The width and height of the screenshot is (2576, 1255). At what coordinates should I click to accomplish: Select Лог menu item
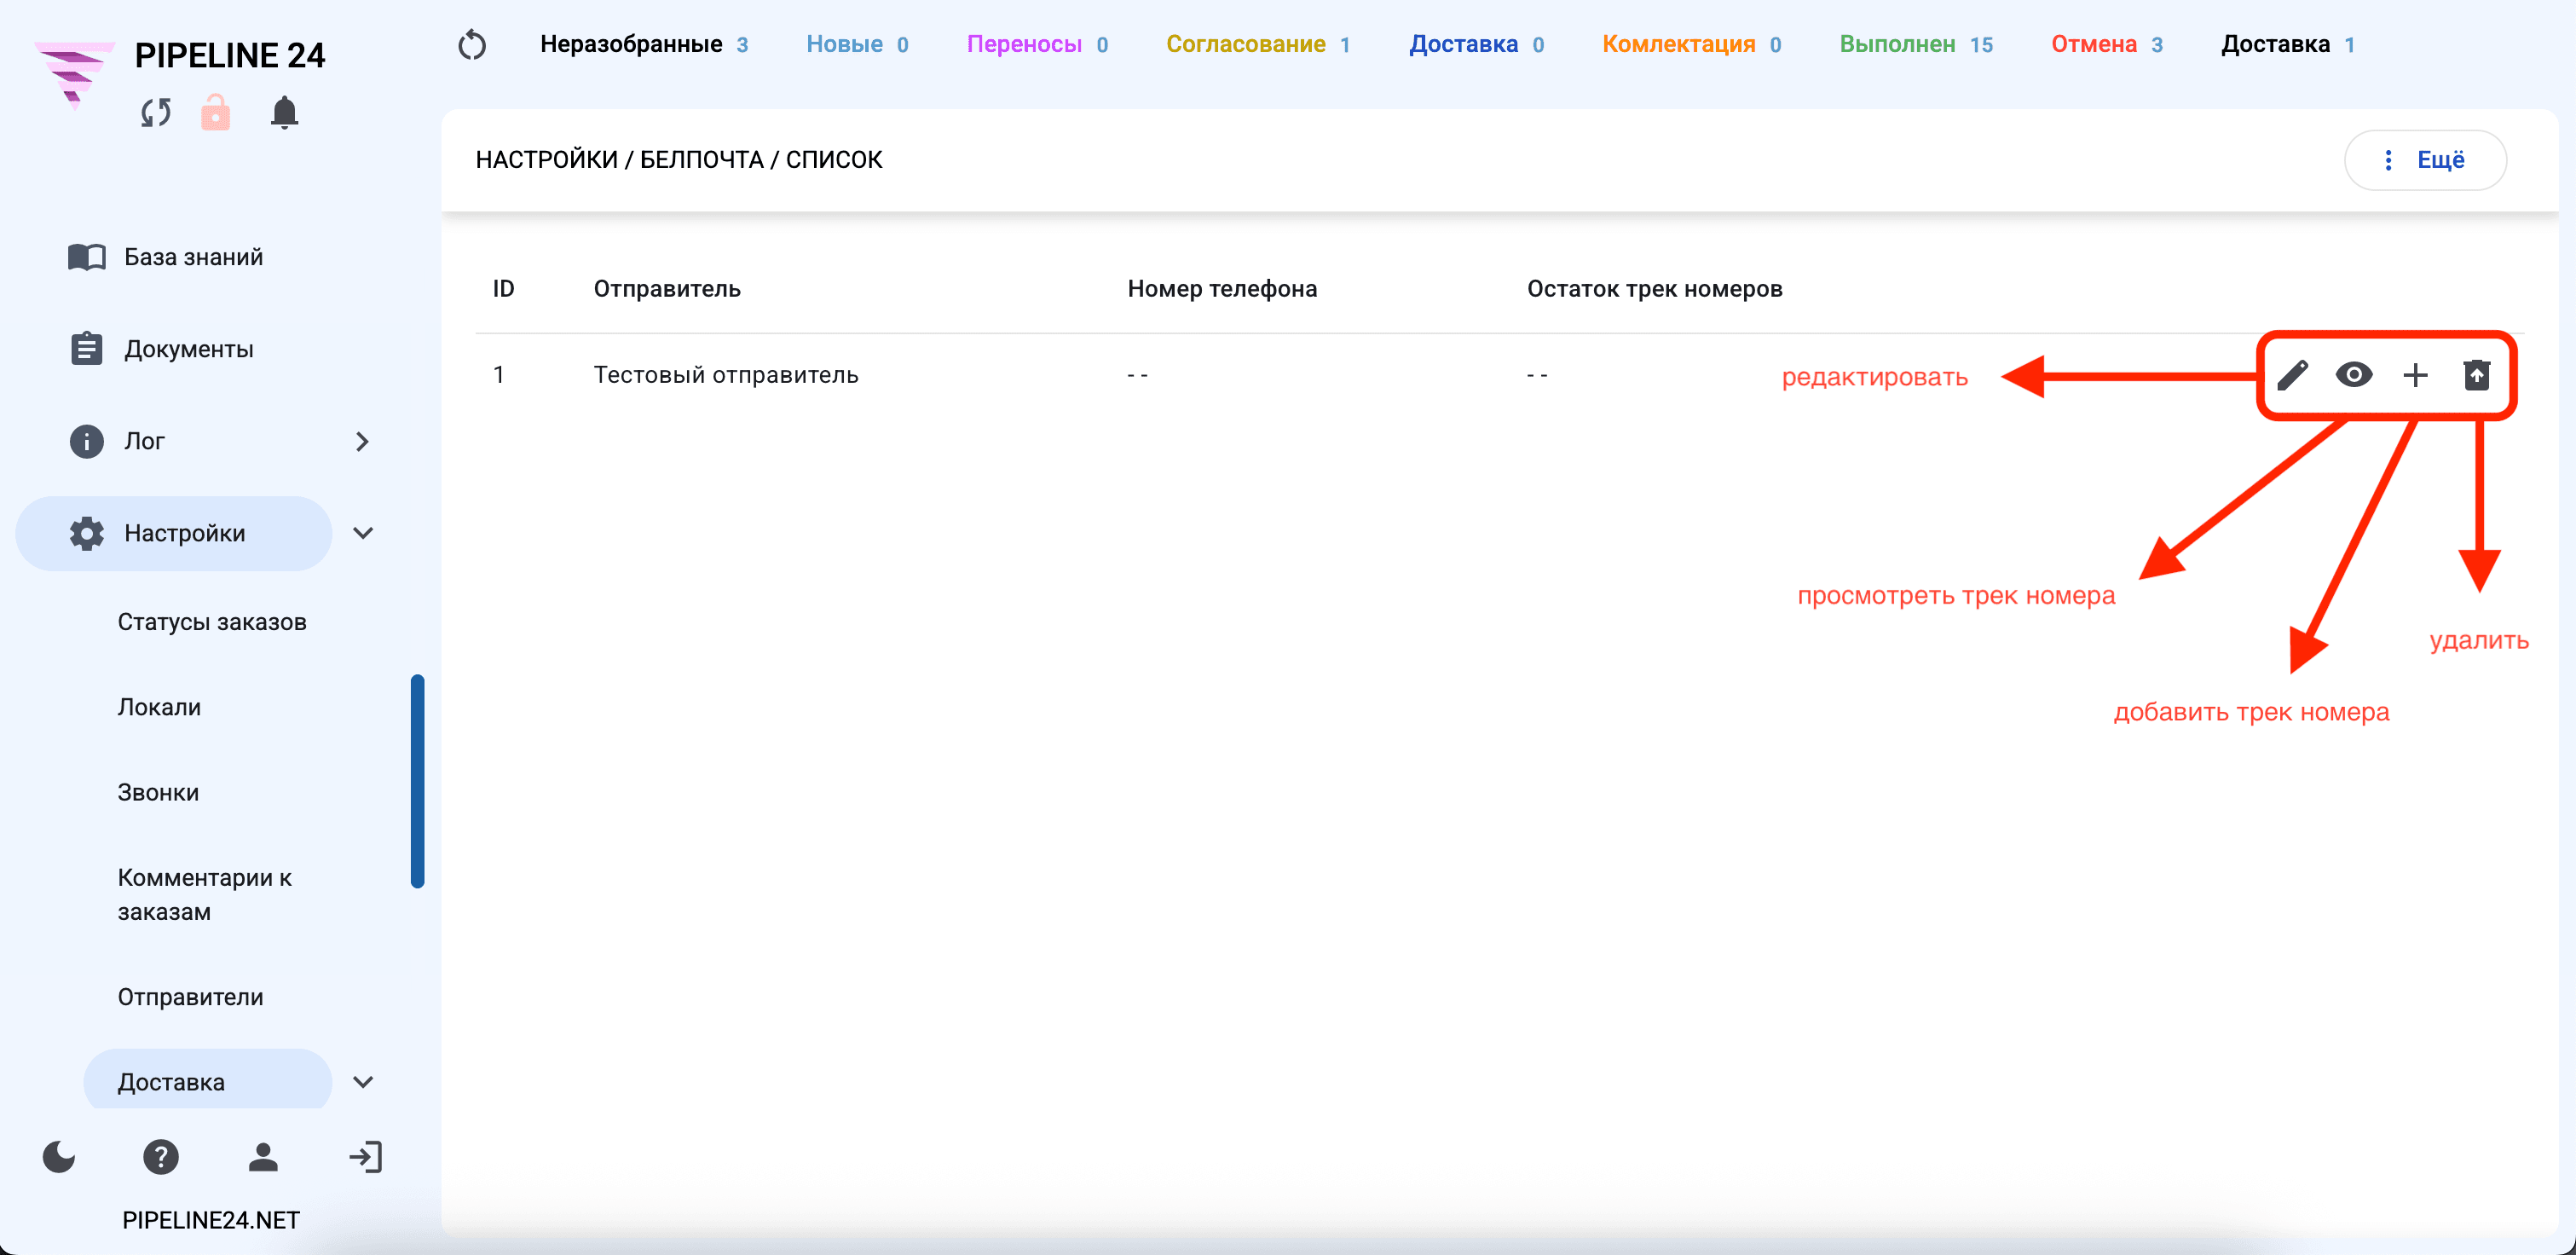116,441
